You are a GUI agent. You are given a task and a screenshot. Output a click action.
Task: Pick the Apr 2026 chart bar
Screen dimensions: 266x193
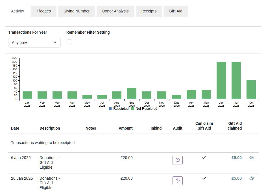[191, 94]
